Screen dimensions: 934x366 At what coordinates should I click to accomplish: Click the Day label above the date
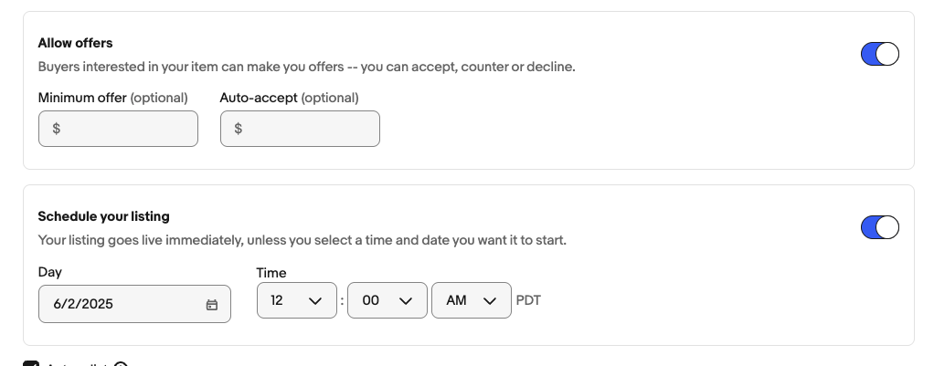(50, 272)
